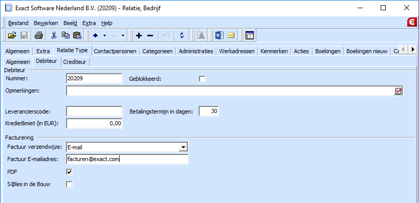Click the envelope e-mail icon

[x=231, y=35]
